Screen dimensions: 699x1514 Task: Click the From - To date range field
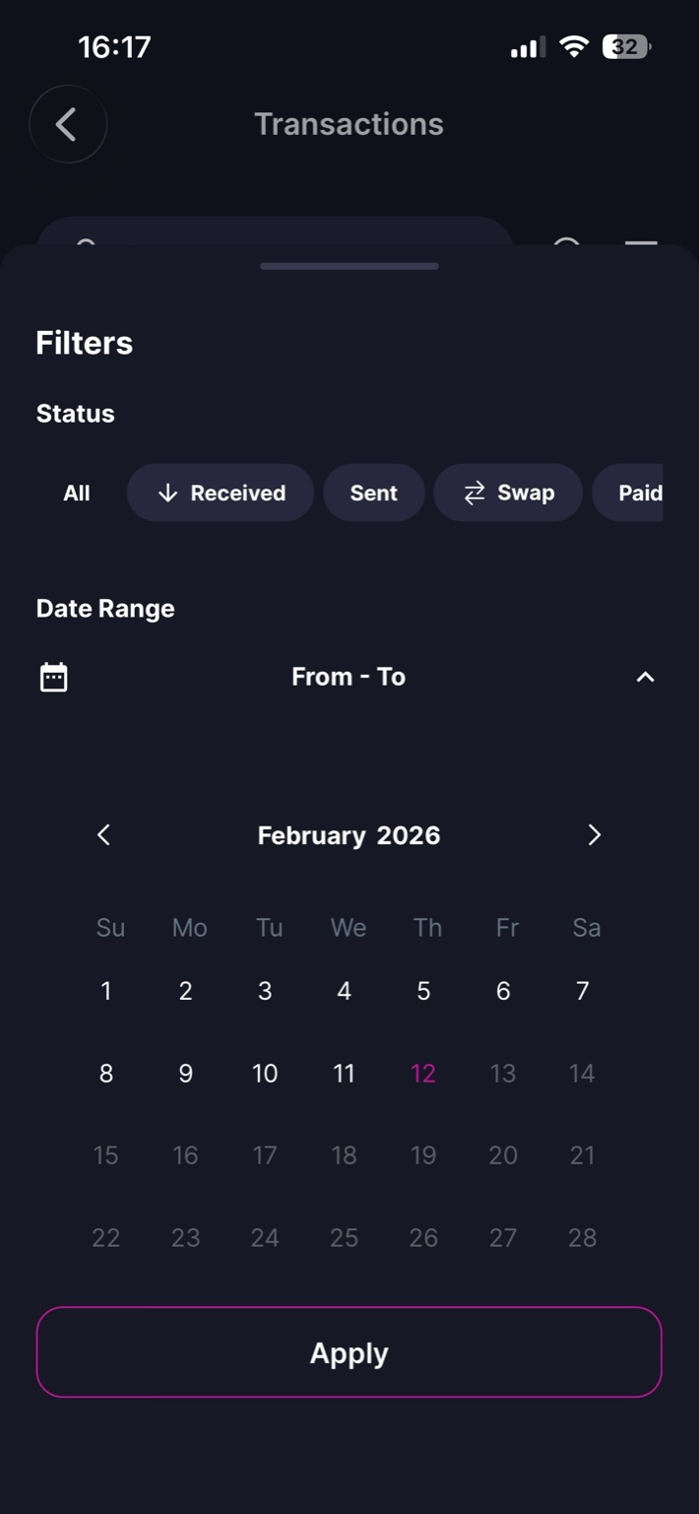[x=349, y=678]
